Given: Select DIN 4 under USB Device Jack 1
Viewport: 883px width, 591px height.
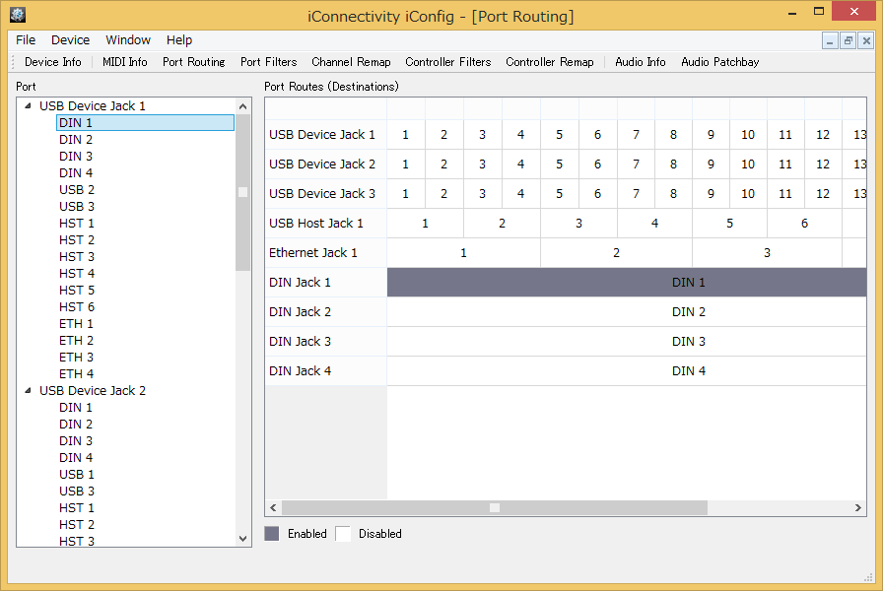Looking at the screenshot, I should [x=76, y=173].
